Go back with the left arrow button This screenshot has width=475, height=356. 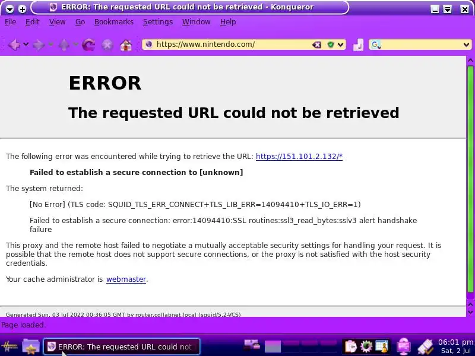pos(14,45)
